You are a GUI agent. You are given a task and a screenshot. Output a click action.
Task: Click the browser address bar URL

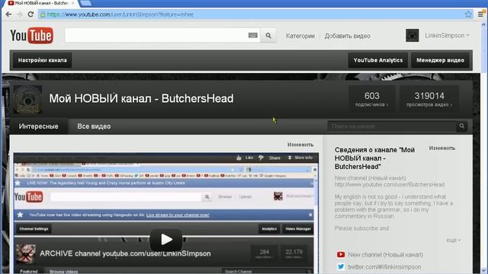[120, 14]
